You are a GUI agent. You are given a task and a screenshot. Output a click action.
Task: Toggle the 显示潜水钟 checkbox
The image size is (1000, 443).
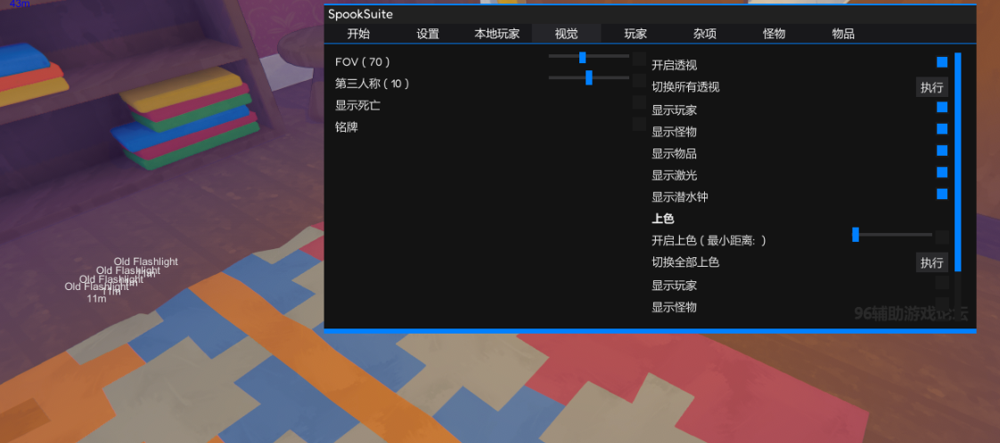click(x=942, y=194)
